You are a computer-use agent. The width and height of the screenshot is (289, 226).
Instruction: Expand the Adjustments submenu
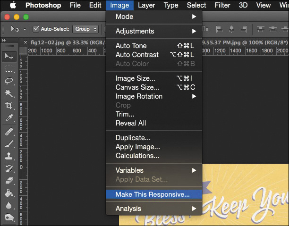point(154,31)
